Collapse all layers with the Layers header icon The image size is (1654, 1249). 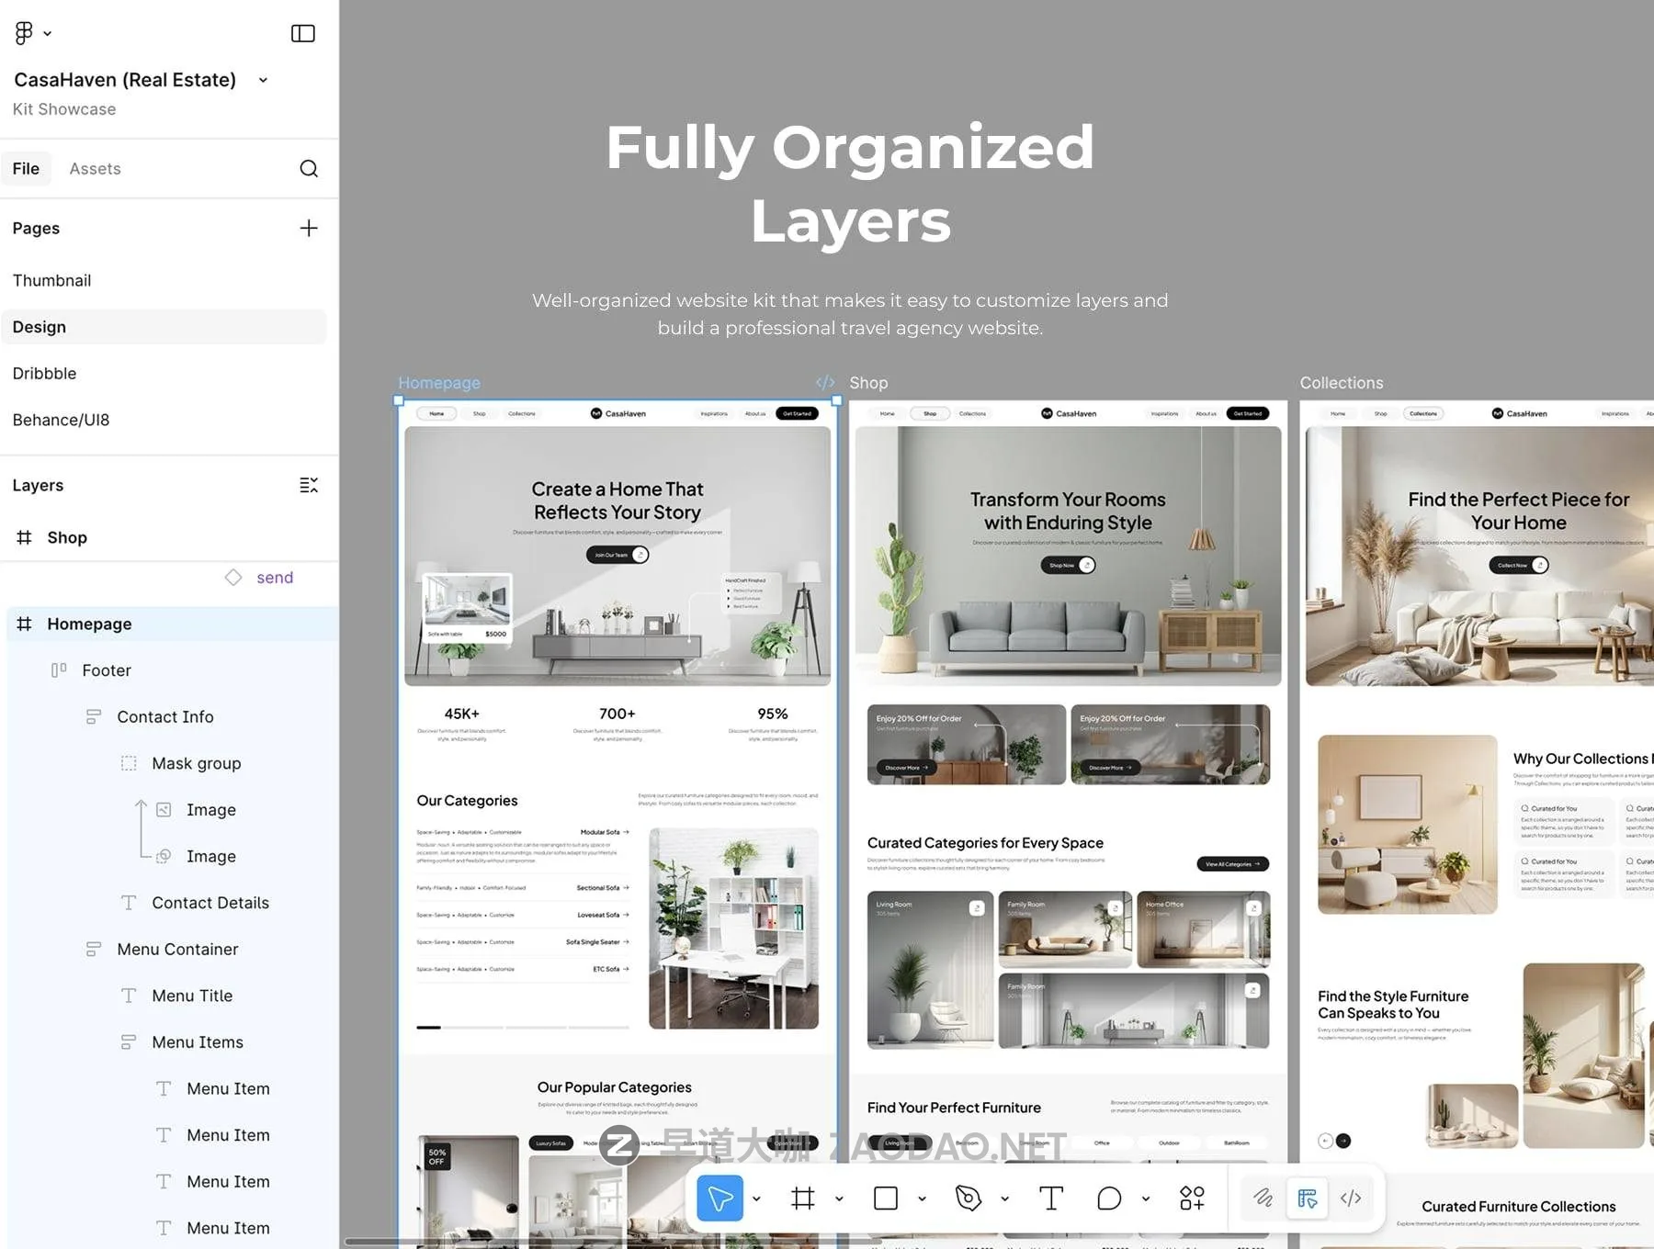tap(309, 486)
